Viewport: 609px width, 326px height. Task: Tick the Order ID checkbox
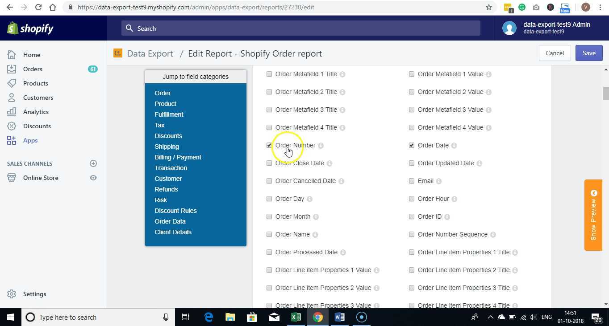412,216
